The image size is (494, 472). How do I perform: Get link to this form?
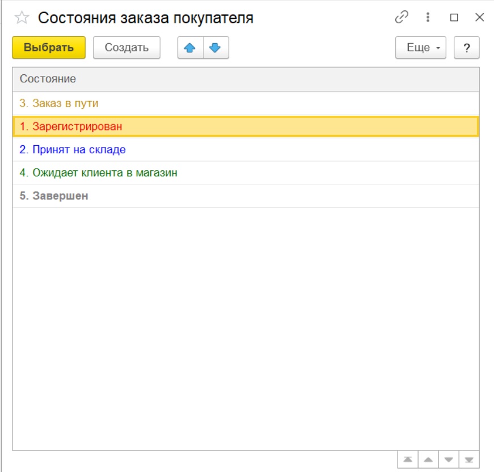pos(402,18)
